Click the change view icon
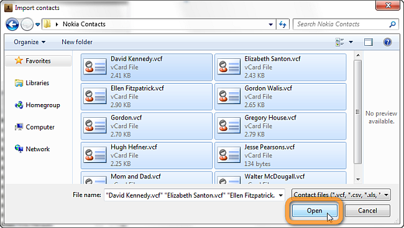Image resolution: width=404 pixels, height=228 pixels. pyautogui.click(x=339, y=42)
